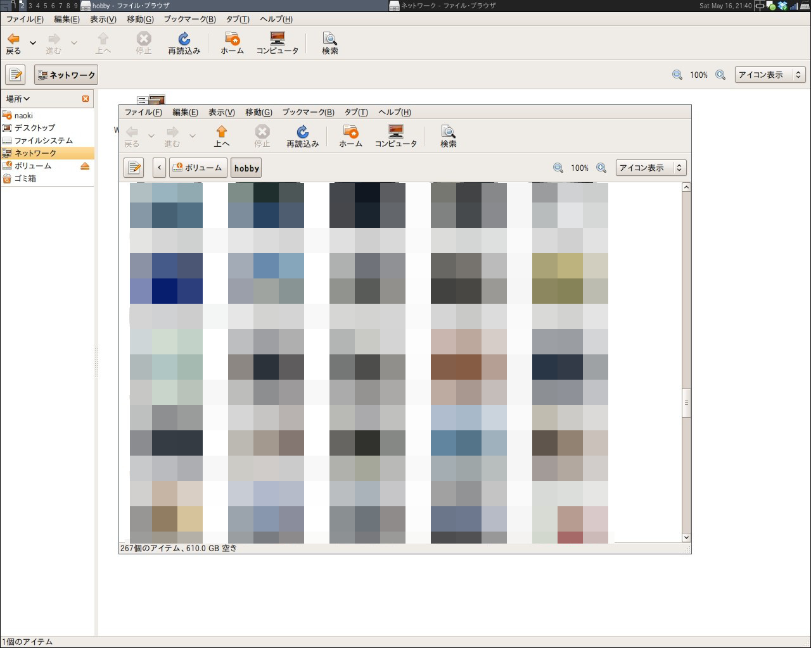Open Back history dropdown in Network window
Screen dimensions: 811x648
pyautogui.click(x=33, y=43)
